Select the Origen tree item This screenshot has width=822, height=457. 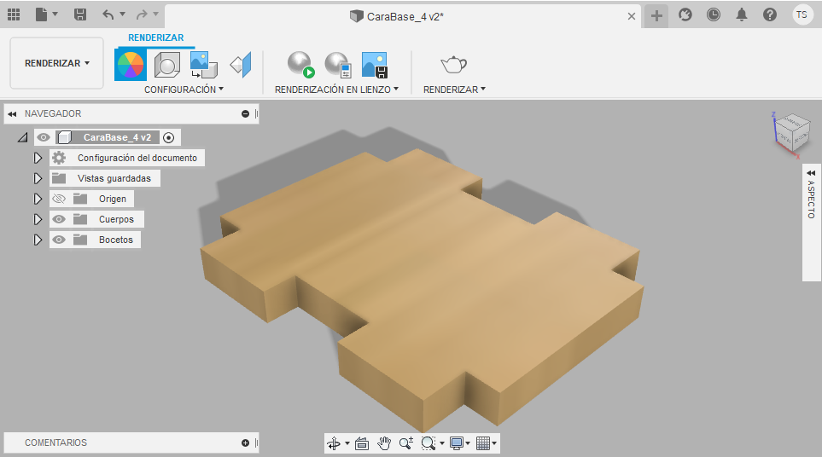tap(113, 199)
